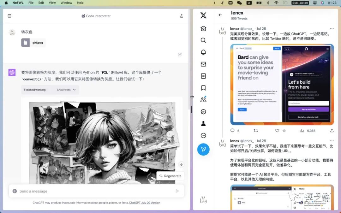The height and width of the screenshot is (213, 341).
Task: Click the Regenerate button
Action: click(170, 176)
